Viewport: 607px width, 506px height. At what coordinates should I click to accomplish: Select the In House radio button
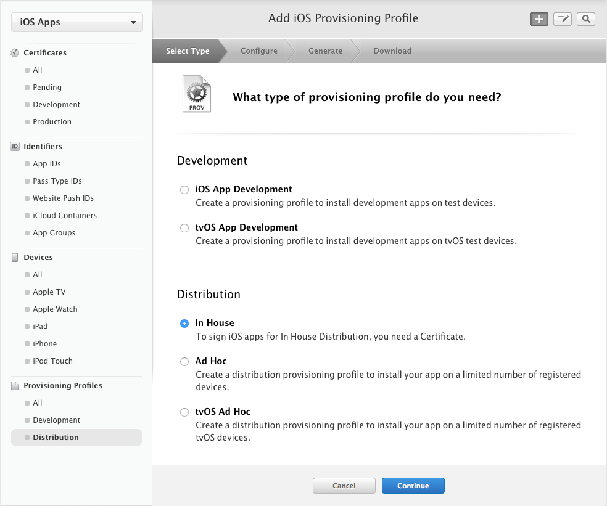184,324
